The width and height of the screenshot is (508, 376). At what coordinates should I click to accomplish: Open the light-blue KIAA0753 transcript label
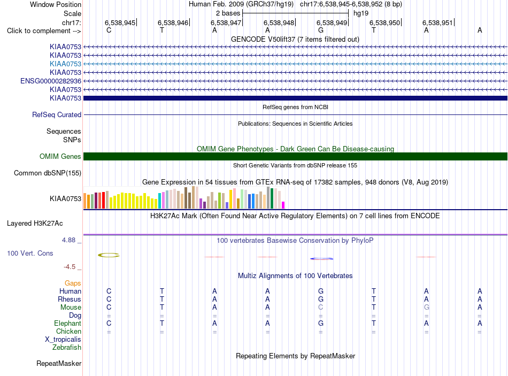(65, 64)
